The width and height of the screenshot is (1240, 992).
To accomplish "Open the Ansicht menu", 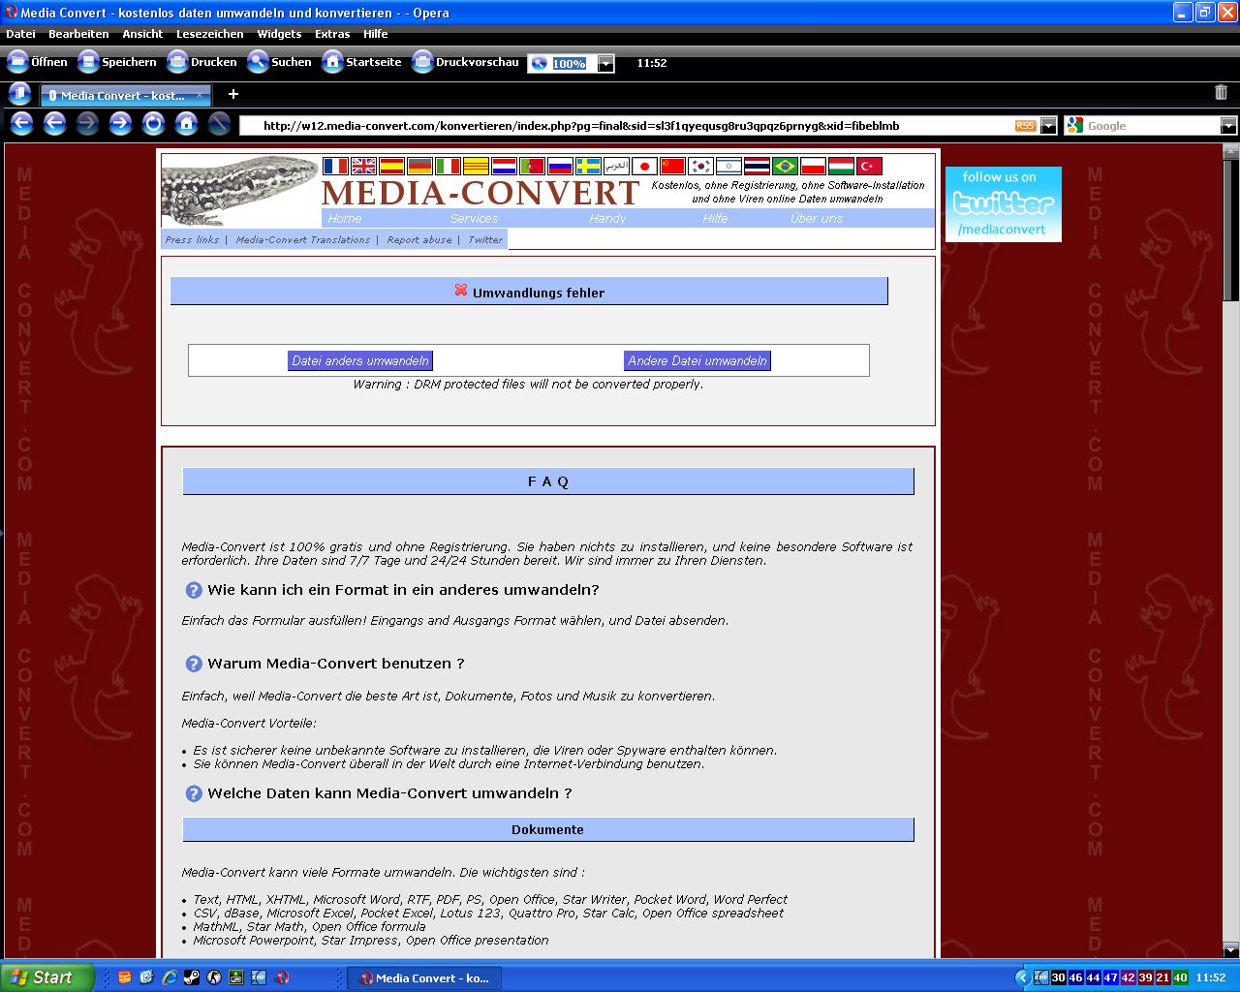I will 142,34.
